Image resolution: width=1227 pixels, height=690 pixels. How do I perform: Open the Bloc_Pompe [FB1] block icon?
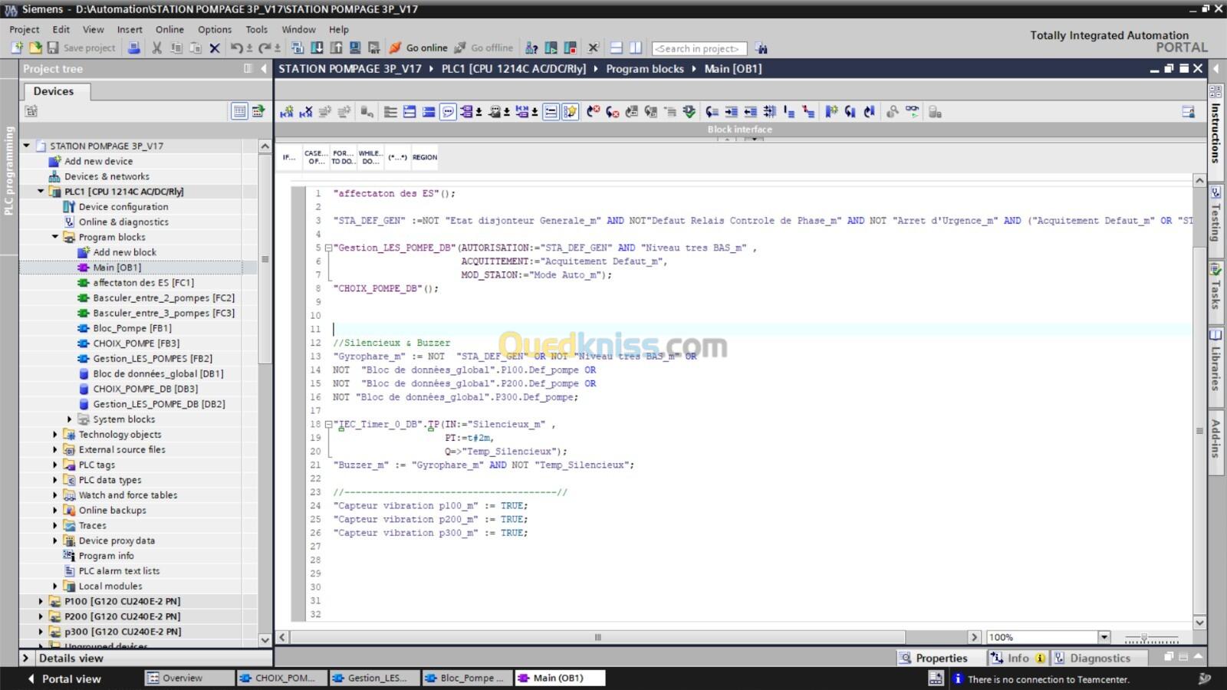tap(84, 328)
